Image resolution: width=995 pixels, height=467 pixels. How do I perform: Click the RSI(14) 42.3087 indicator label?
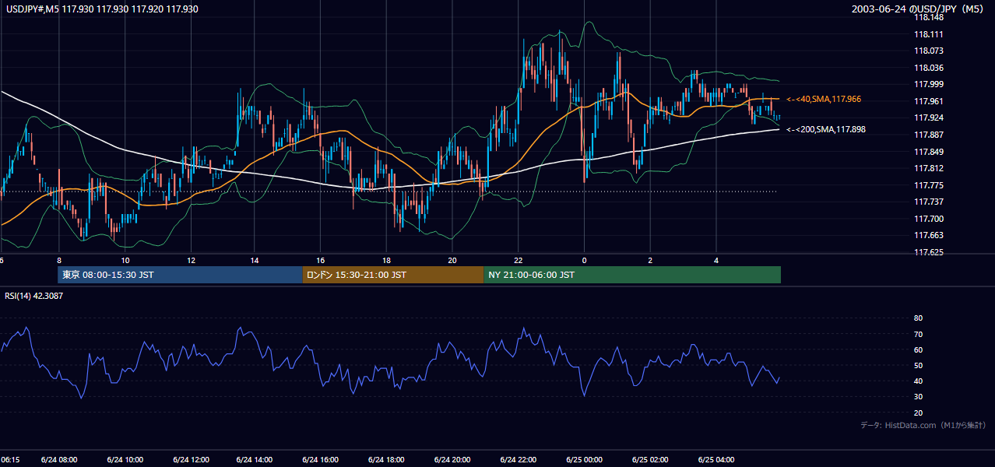coord(34,296)
